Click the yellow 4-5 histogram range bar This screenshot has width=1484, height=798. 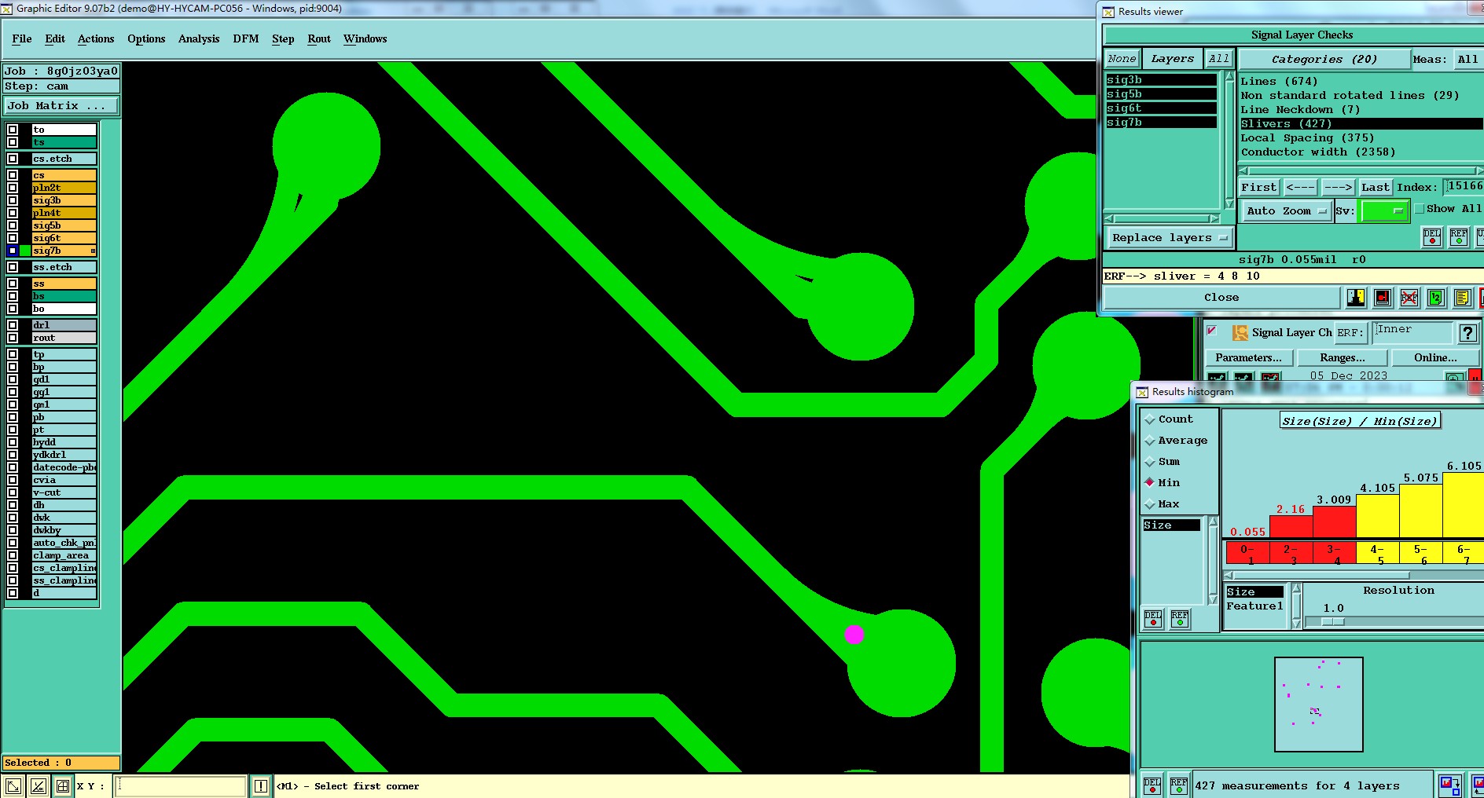pyautogui.click(x=1378, y=553)
